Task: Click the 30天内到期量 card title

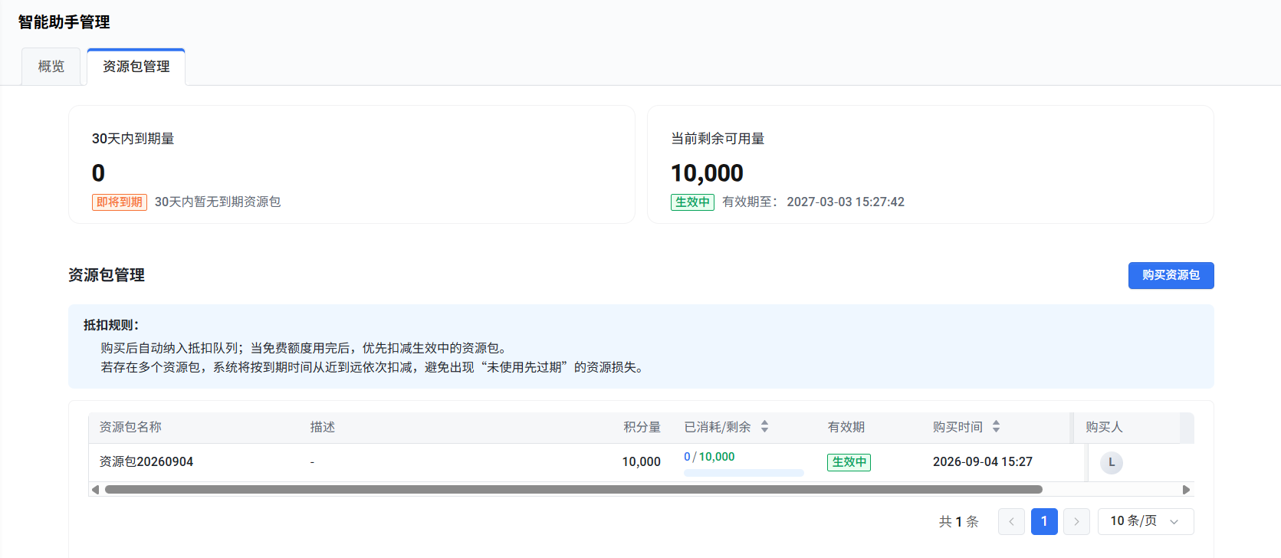Action: 133,139
